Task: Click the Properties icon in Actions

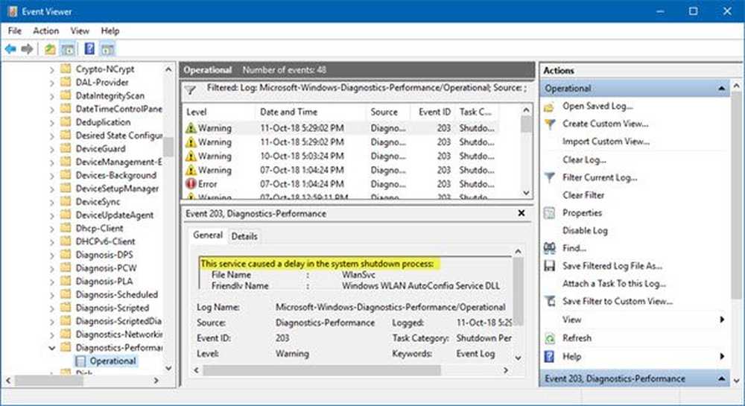Action: coord(550,213)
